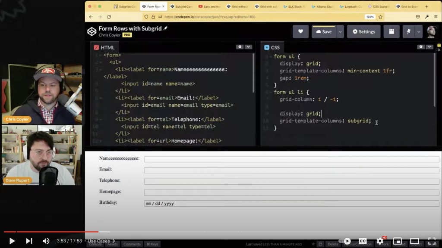Image resolution: width=442 pixels, height=248 pixels.
Task: Open the Use Cases chapter list
Action: (101, 241)
